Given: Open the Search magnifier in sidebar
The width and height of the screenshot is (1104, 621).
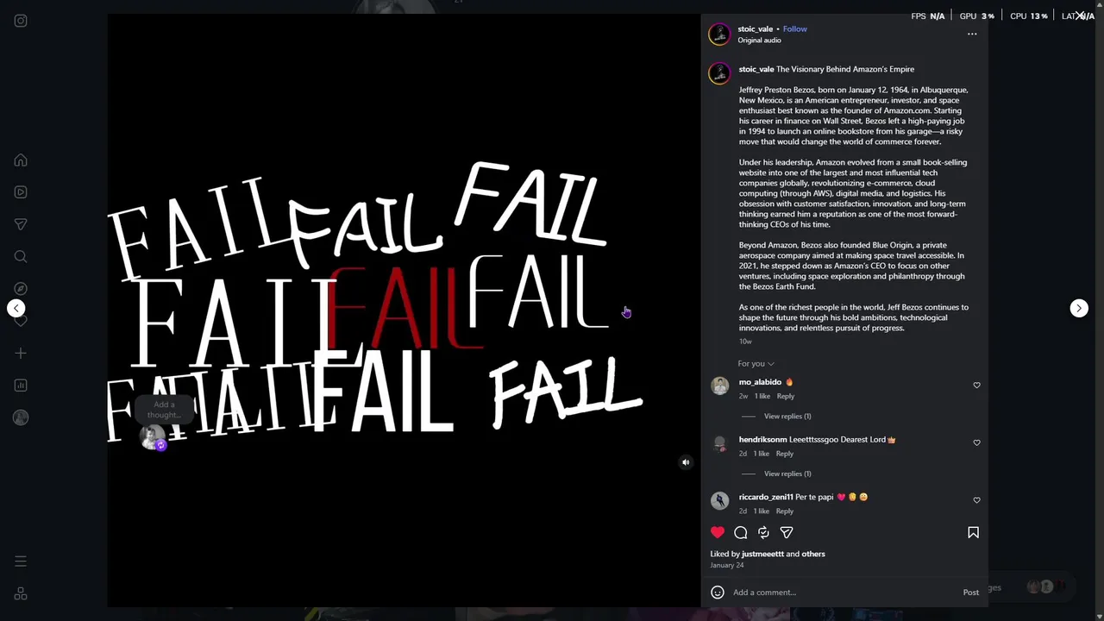Looking at the screenshot, I should tap(21, 256).
